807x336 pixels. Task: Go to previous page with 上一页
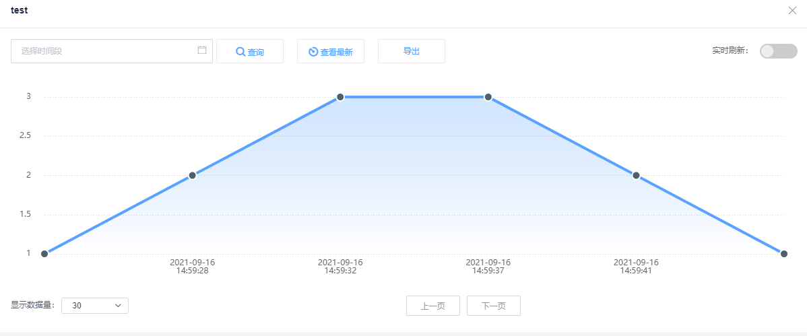tap(432, 306)
